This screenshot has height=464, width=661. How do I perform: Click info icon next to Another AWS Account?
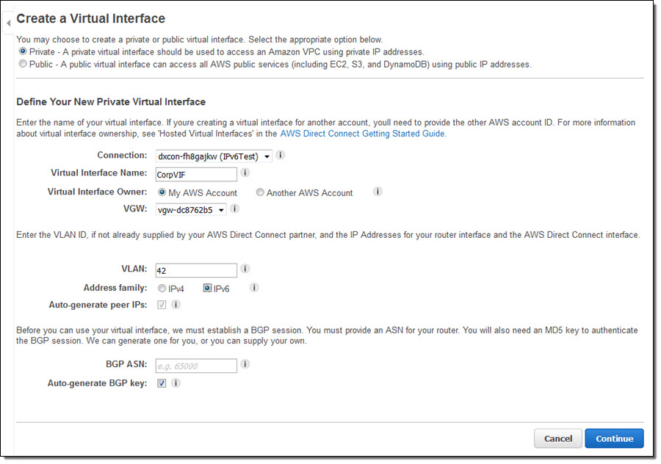click(x=378, y=192)
